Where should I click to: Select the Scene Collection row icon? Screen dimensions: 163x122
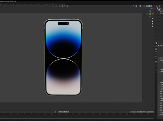157,8
